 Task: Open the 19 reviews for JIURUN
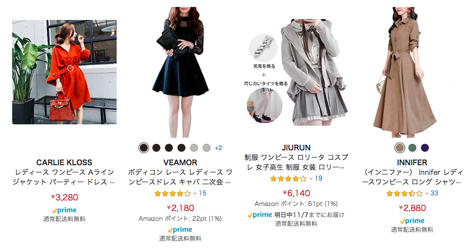(319, 178)
